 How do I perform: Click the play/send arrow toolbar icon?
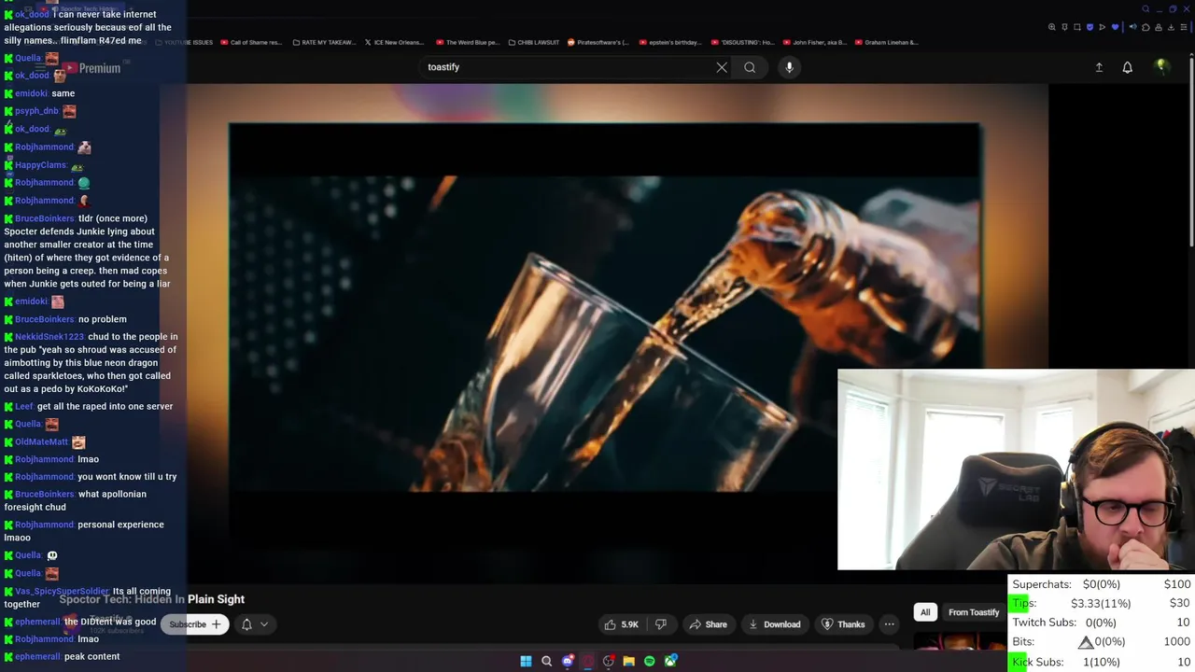tap(1103, 27)
